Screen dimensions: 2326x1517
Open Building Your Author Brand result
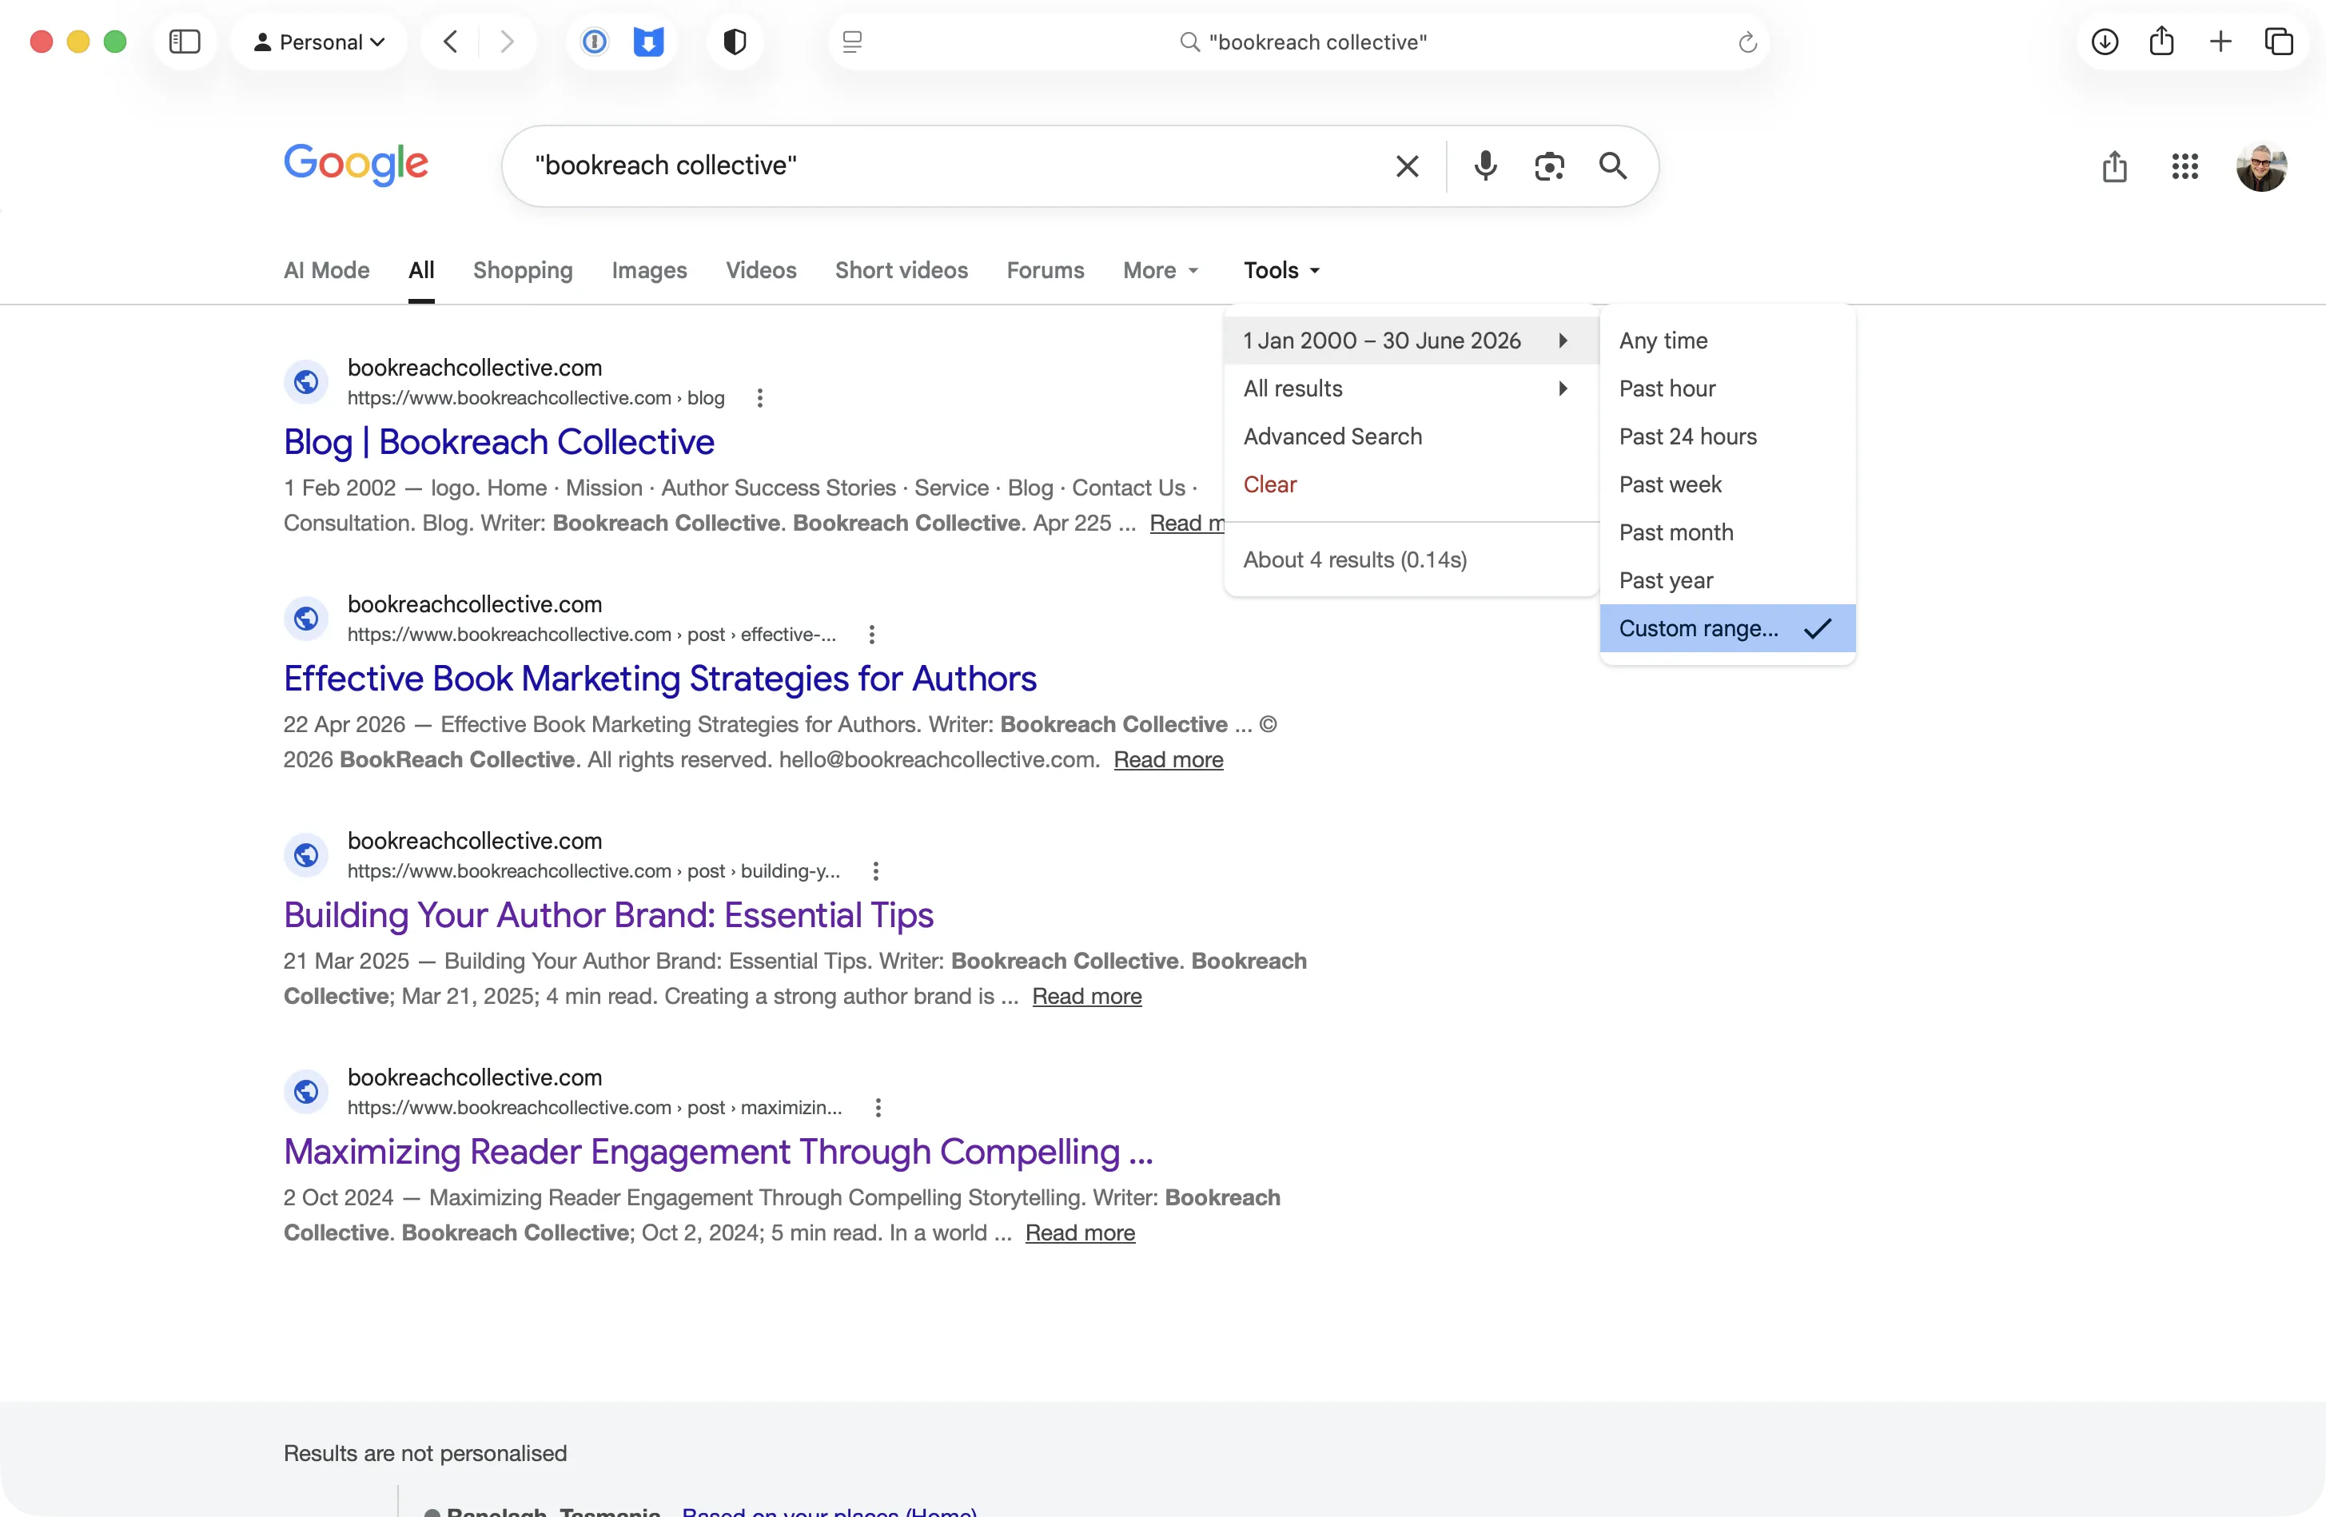608,915
